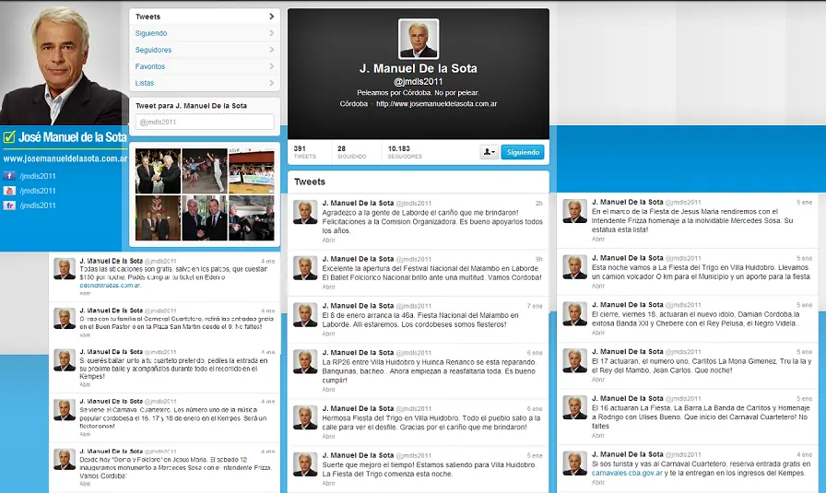Click avatar of the Laborde gratitude tweet

pyautogui.click(x=305, y=212)
